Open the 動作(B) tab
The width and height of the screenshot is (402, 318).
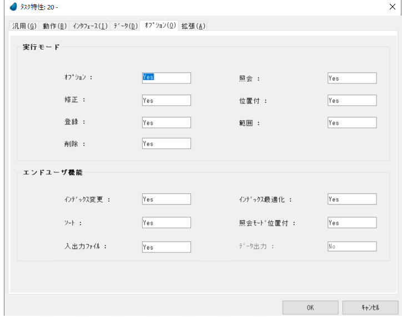tap(54, 26)
